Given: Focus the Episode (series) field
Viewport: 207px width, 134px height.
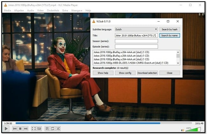Looking at the screenshot, I should click(136, 46).
